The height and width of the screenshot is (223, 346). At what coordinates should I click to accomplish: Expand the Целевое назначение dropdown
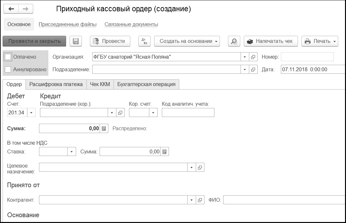tap(192, 168)
